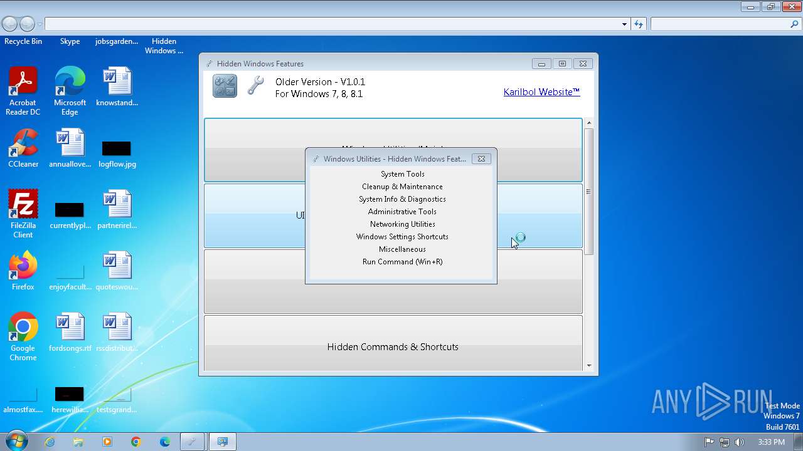803x451 pixels.
Task: Select annuallove Word document icon
Action: point(70,148)
